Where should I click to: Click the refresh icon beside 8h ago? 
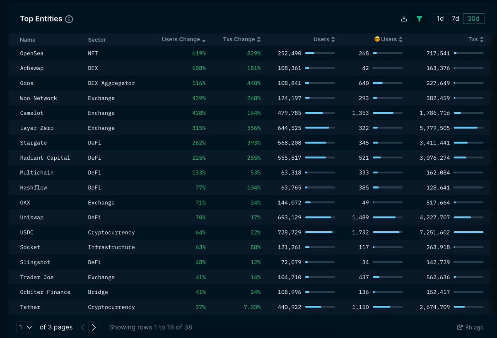[460, 327]
